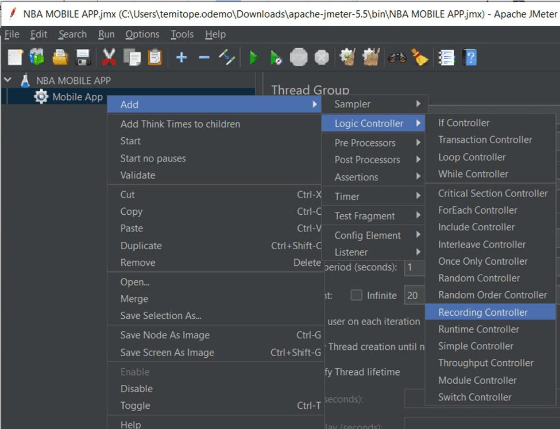Expand all nodes with plus icon
This screenshot has height=429, width=560.
(x=181, y=57)
